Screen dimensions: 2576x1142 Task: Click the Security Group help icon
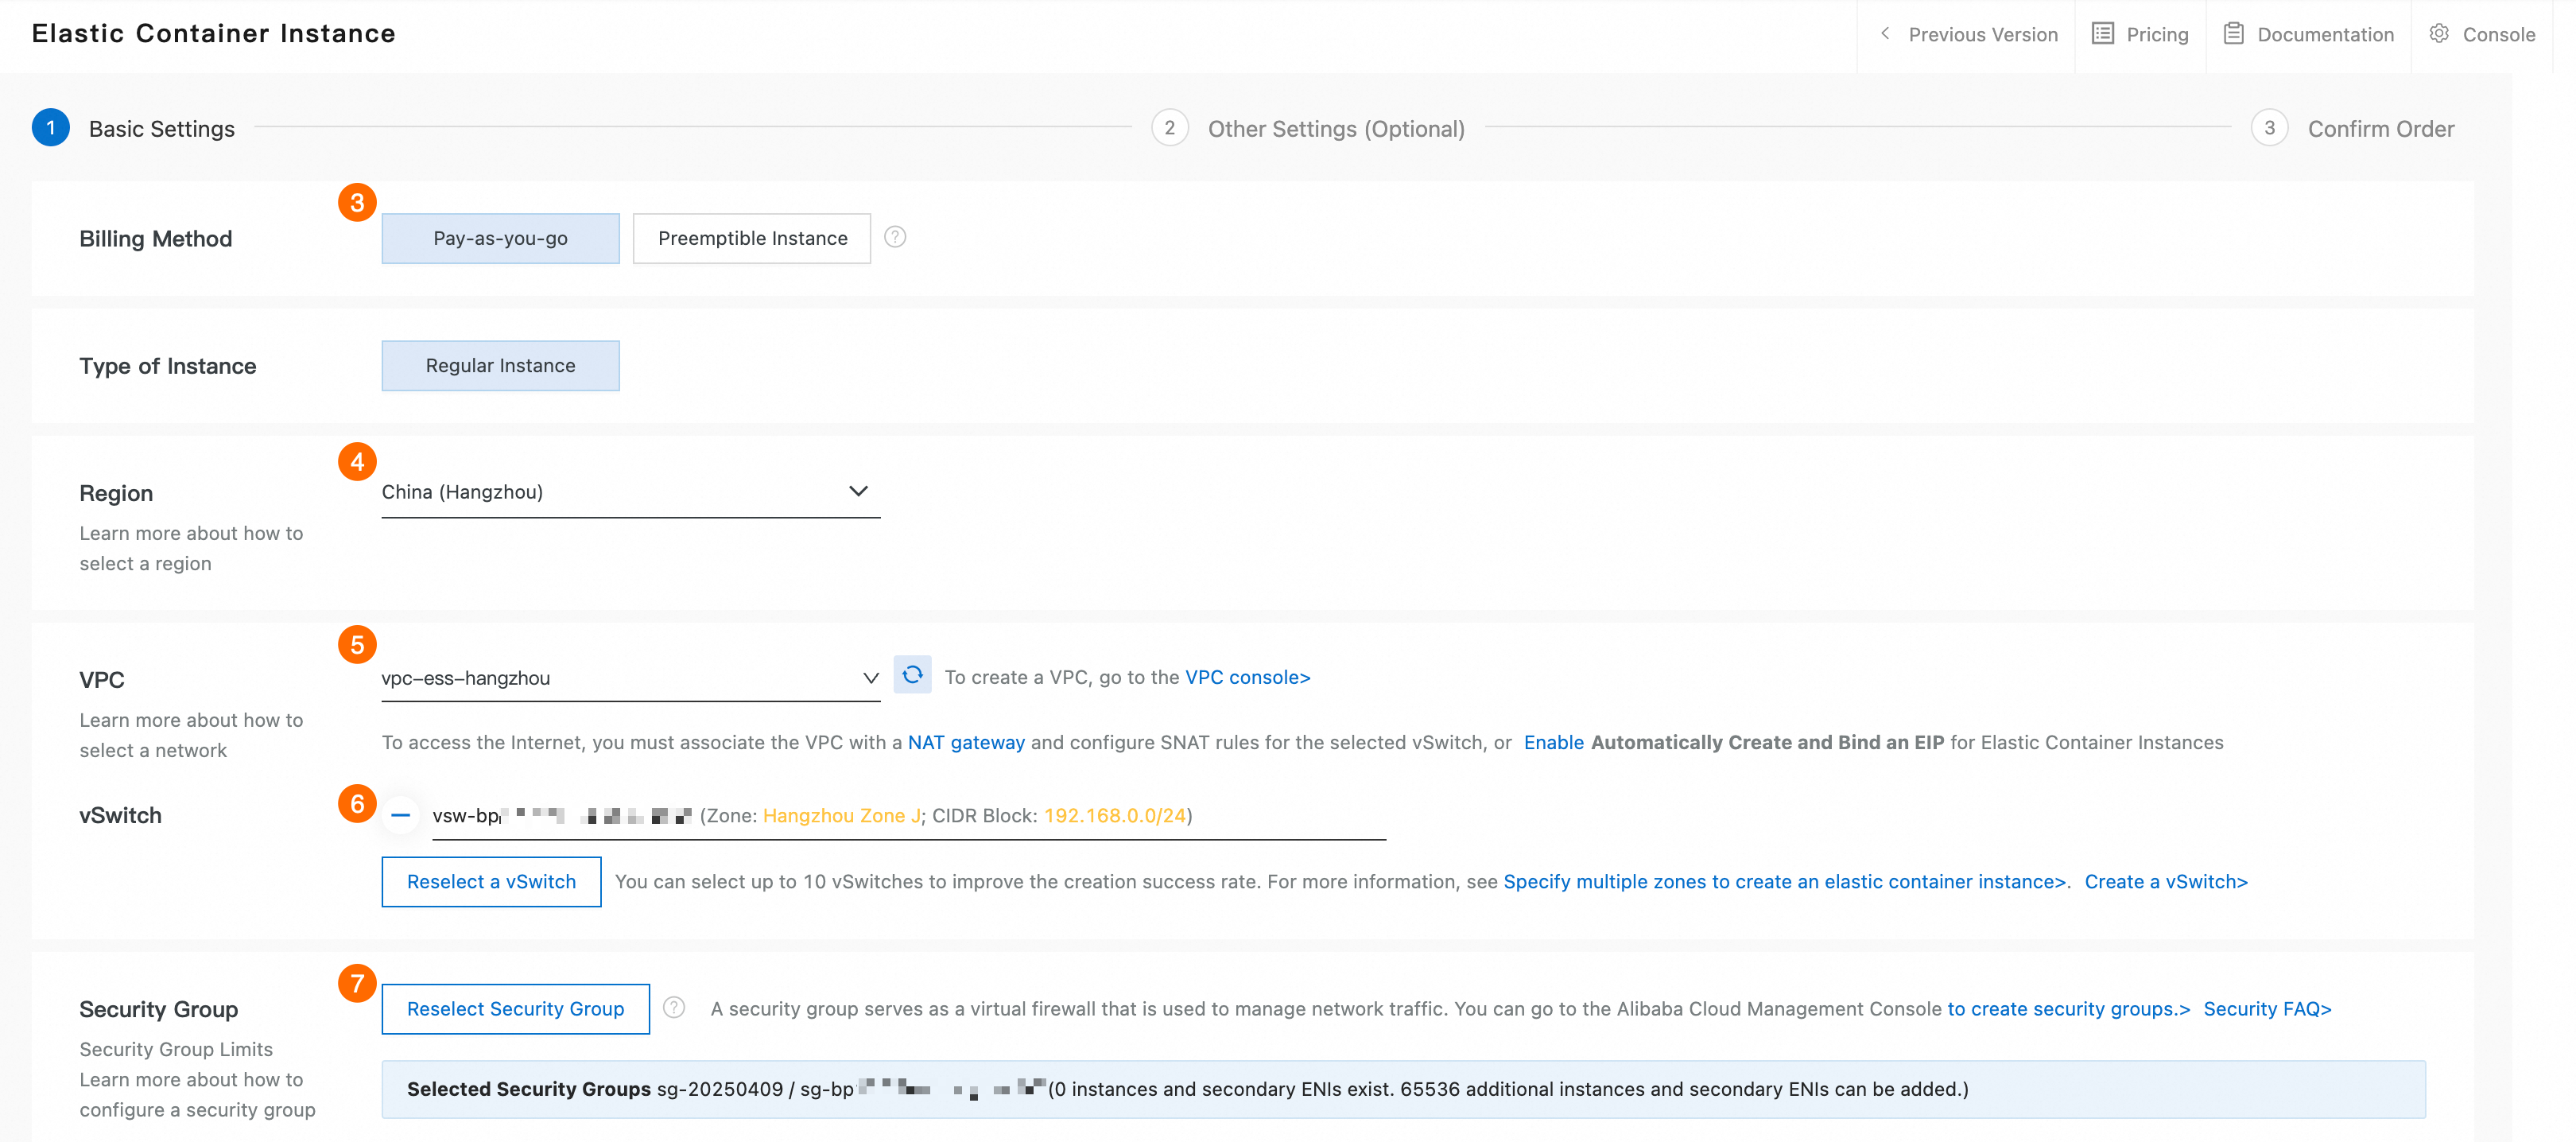(x=674, y=1007)
